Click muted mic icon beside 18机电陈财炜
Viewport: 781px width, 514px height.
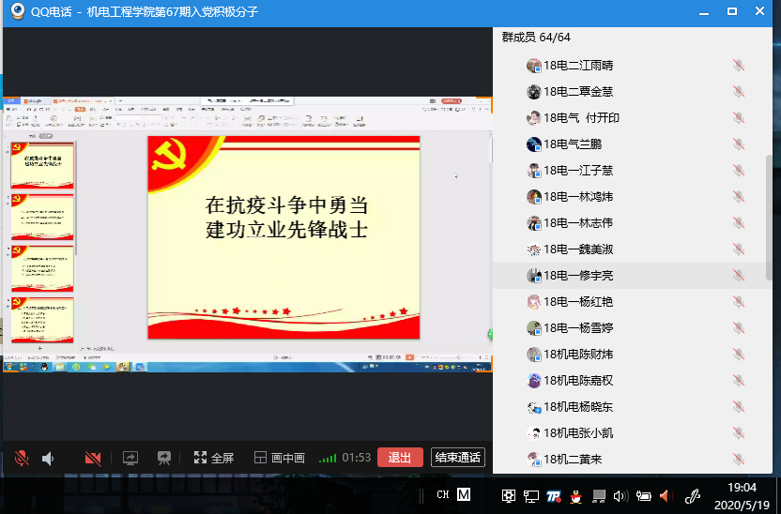click(x=739, y=355)
